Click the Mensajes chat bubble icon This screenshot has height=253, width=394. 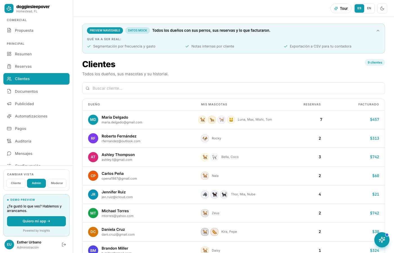pos(9,153)
